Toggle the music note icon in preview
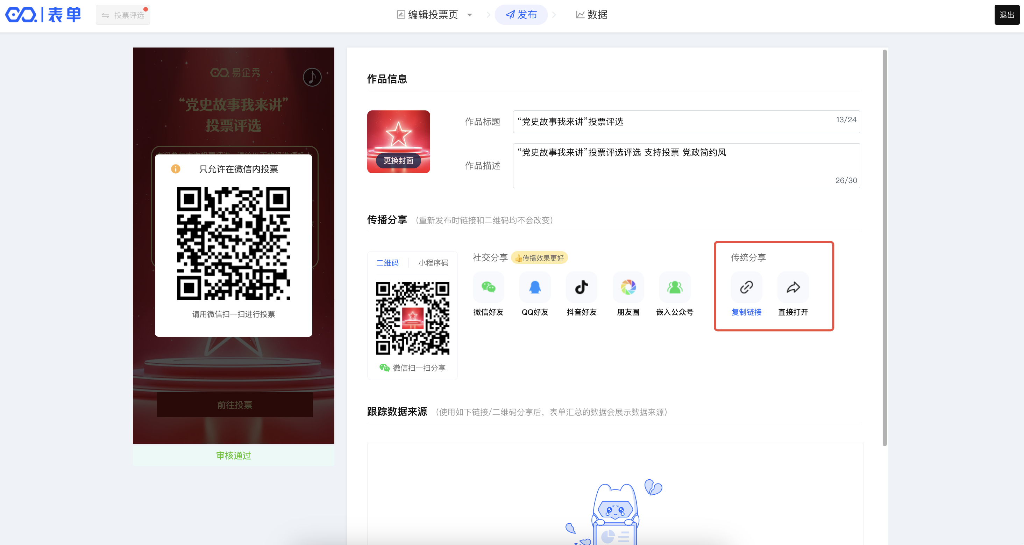 click(312, 77)
